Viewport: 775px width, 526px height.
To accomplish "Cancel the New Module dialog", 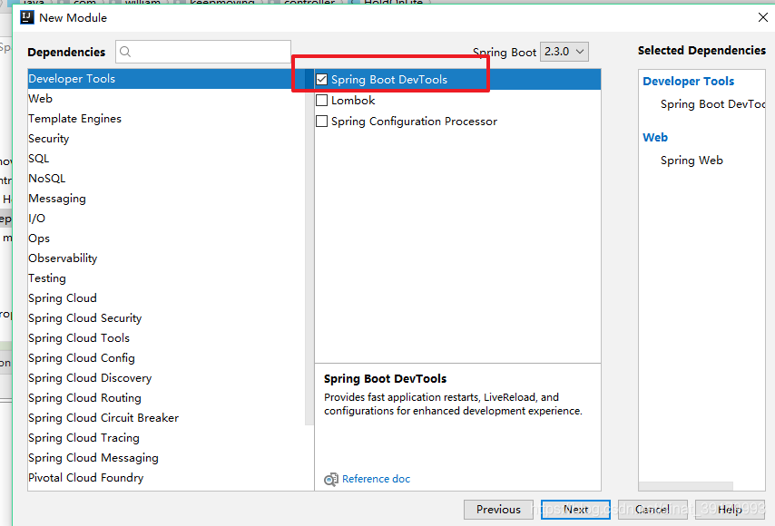I will coord(652,509).
